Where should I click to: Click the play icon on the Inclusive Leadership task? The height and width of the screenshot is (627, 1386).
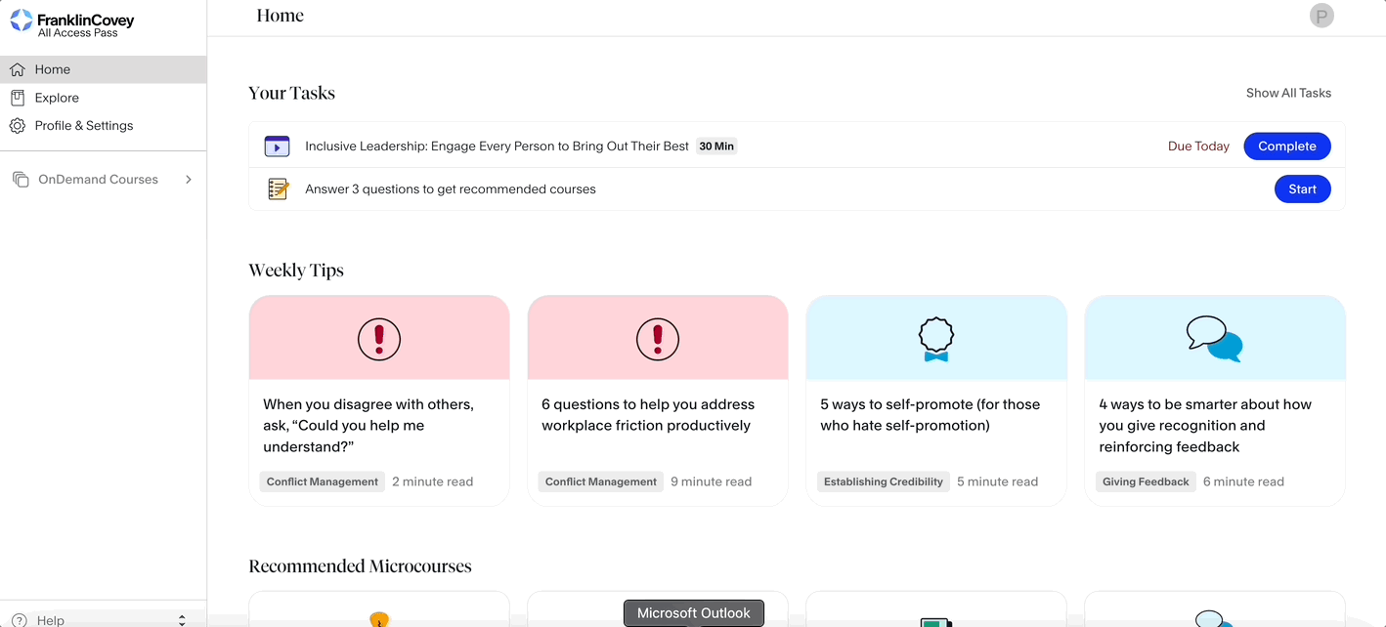click(277, 146)
